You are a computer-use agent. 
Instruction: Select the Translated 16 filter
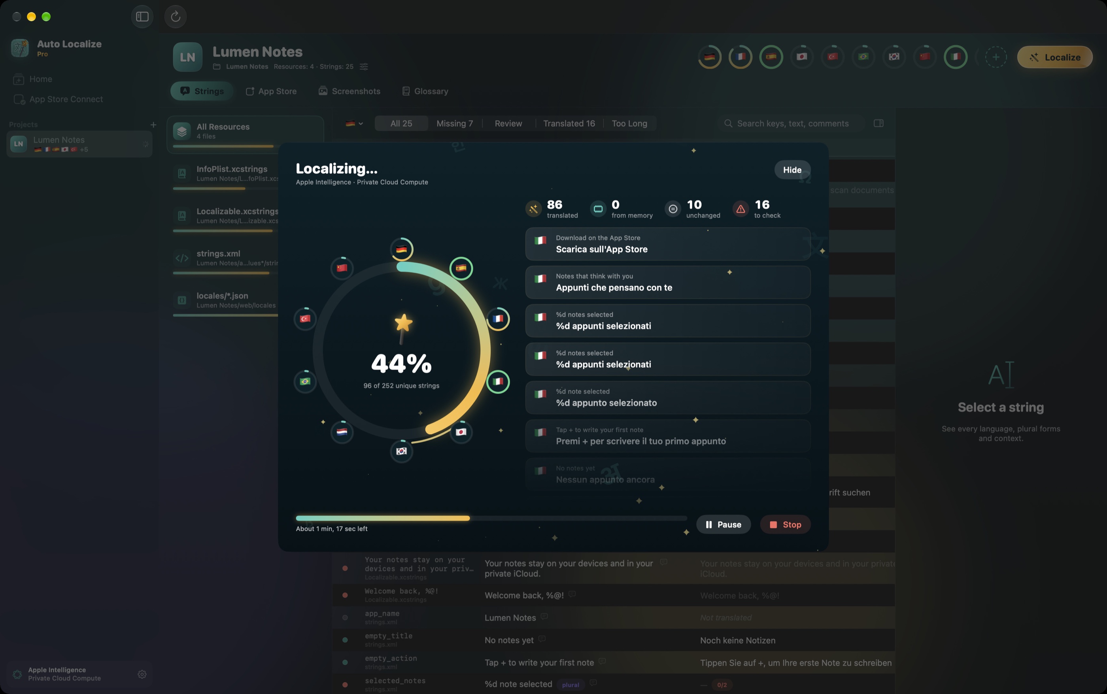[x=569, y=123]
